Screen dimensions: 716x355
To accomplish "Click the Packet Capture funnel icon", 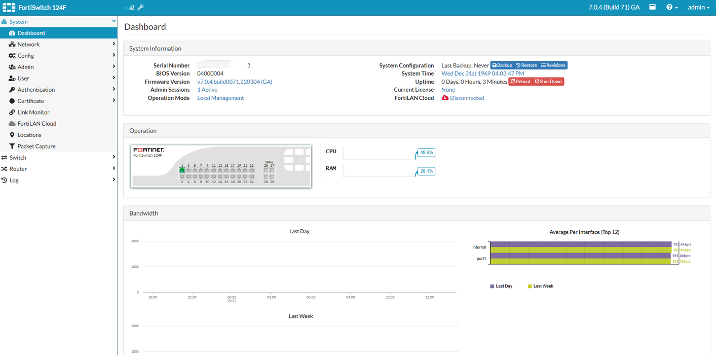I will 12,146.
